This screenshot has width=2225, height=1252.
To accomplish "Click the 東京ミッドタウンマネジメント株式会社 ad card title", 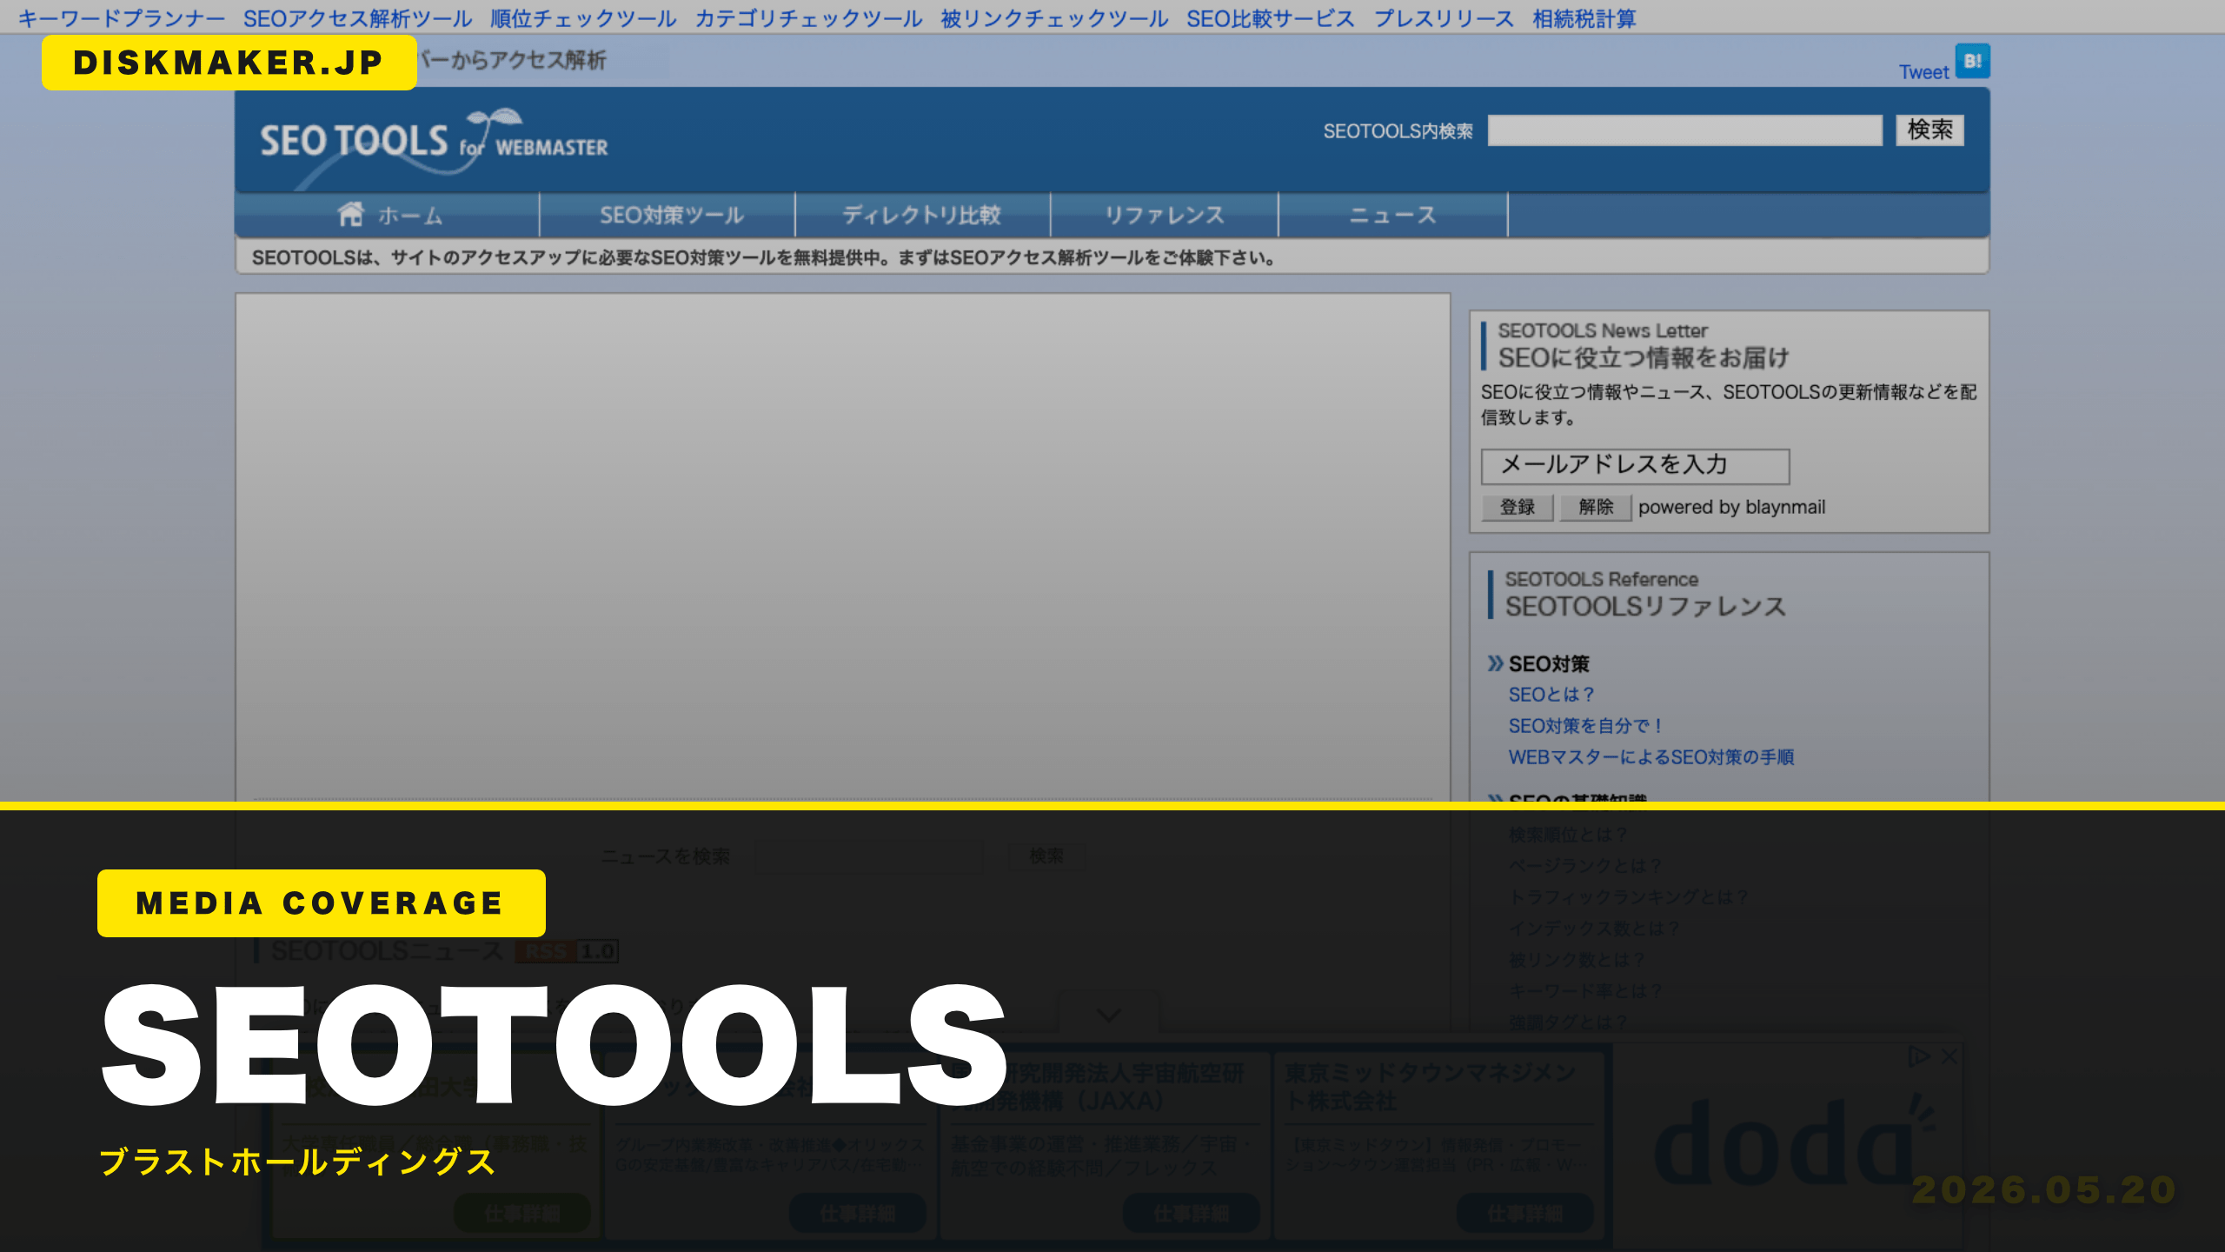I will coord(1430,1087).
